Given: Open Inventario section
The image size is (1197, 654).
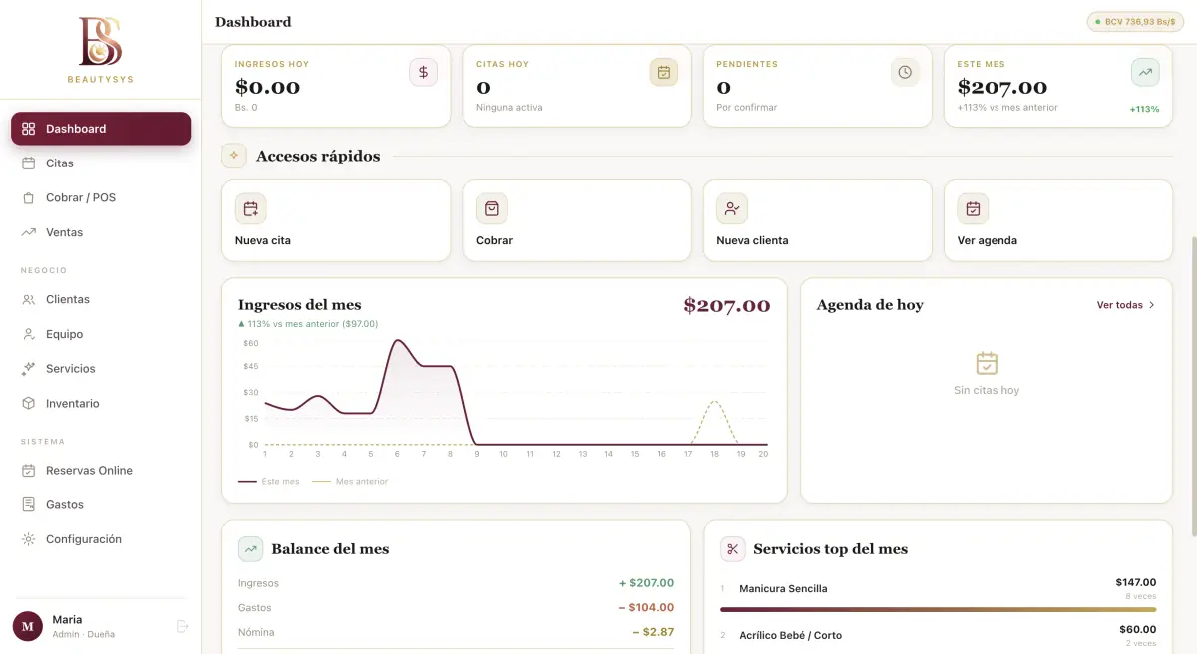Looking at the screenshot, I should tap(101, 404).
